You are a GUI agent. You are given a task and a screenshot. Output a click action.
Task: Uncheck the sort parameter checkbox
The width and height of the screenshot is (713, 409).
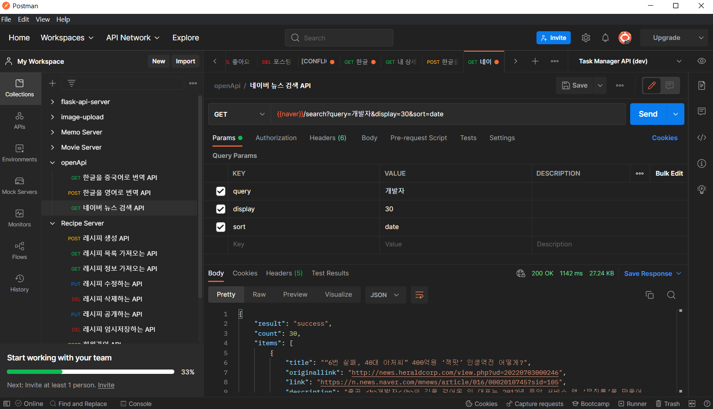(221, 227)
